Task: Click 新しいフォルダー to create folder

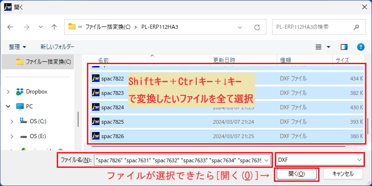Action: [x=57, y=47]
